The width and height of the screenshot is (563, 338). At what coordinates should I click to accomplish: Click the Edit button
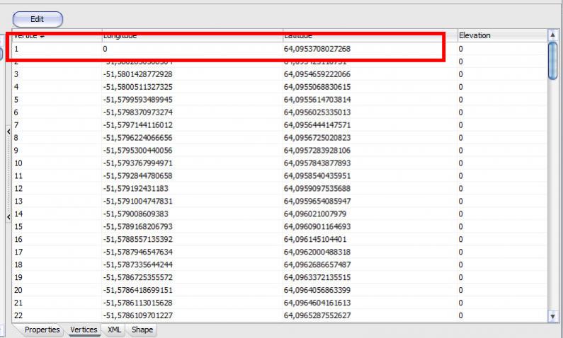click(x=38, y=20)
